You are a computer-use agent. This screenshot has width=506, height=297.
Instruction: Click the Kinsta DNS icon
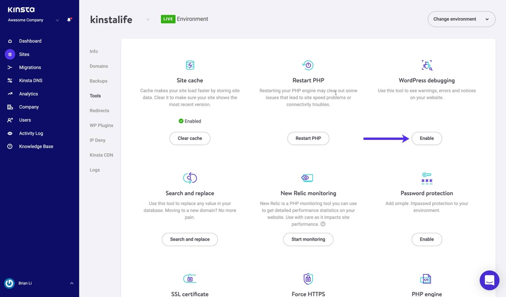(x=10, y=81)
